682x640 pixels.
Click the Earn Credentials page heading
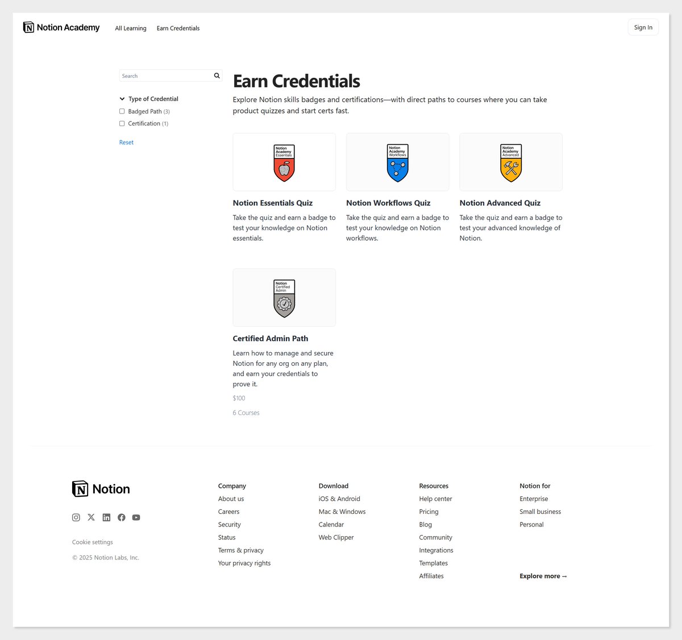[x=297, y=81]
